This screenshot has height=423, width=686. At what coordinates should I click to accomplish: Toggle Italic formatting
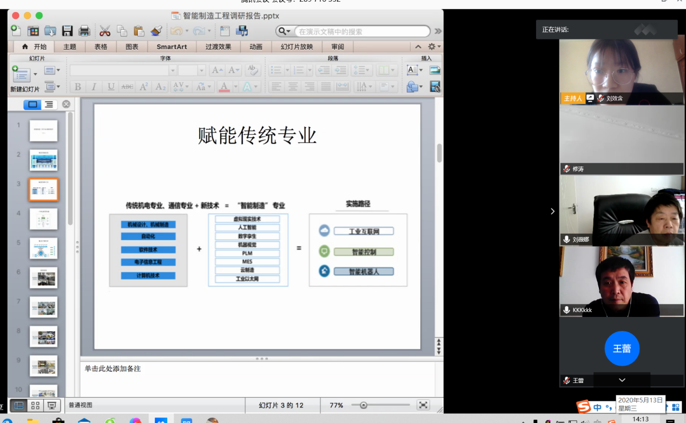(94, 87)
